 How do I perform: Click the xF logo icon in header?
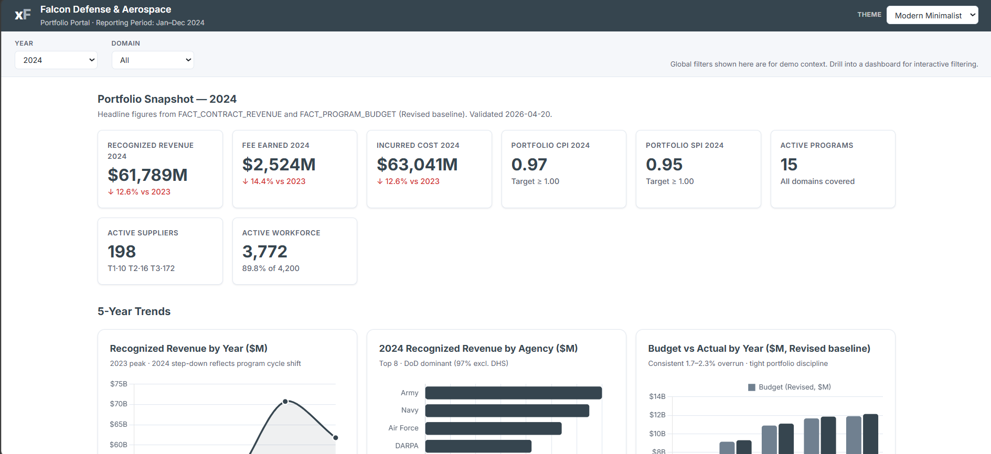23,15
